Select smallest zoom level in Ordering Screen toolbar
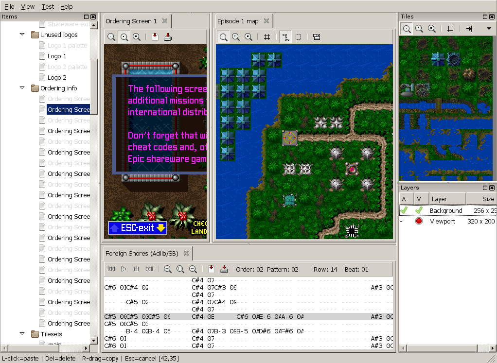497x363 pixels. [111, 37]
